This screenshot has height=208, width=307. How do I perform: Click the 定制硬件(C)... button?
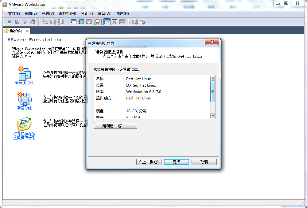pos(115,126)
